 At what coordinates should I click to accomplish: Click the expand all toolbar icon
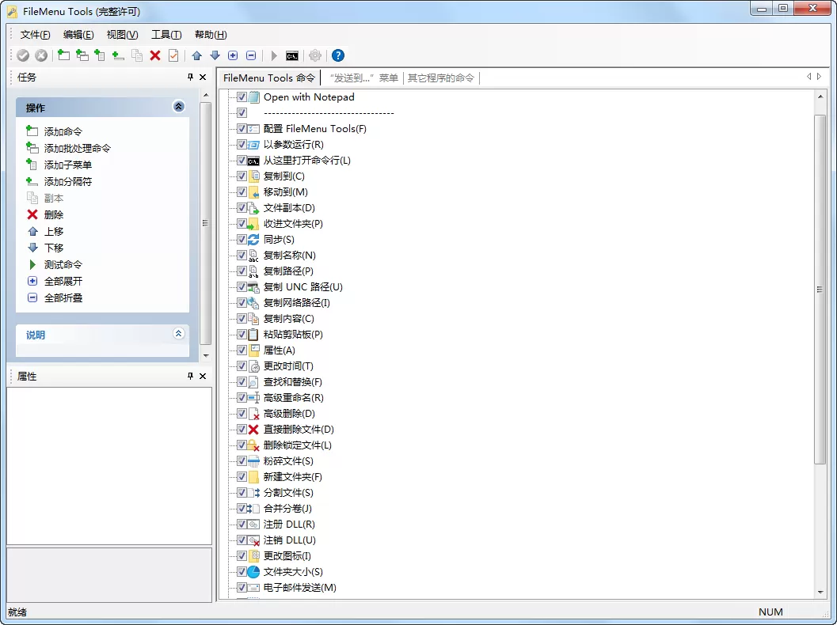[x=231, y=55]
